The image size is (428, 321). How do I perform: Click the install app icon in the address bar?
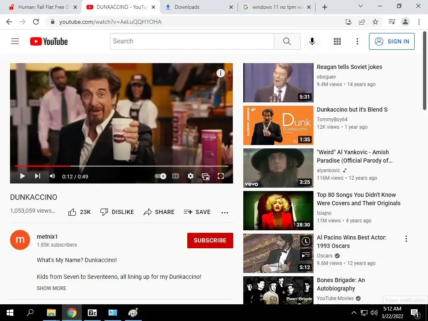[x=349, y=22]
